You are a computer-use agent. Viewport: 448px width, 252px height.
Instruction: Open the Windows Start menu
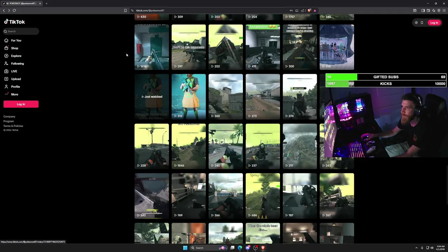(185, 248)
